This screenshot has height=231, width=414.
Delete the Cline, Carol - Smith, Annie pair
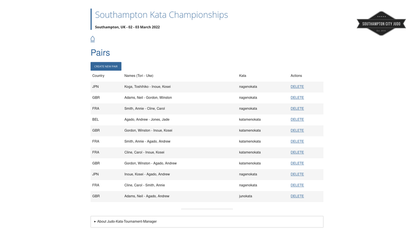tap(297, 185)
